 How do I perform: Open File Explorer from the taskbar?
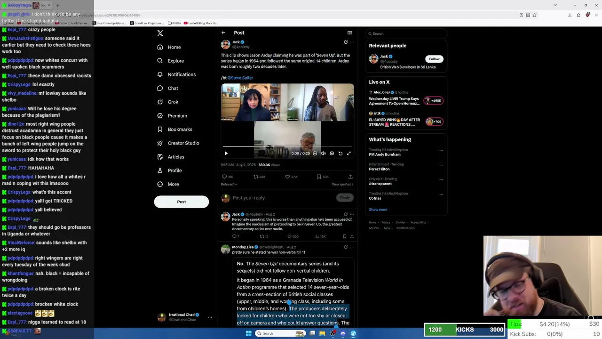[322, 333]
